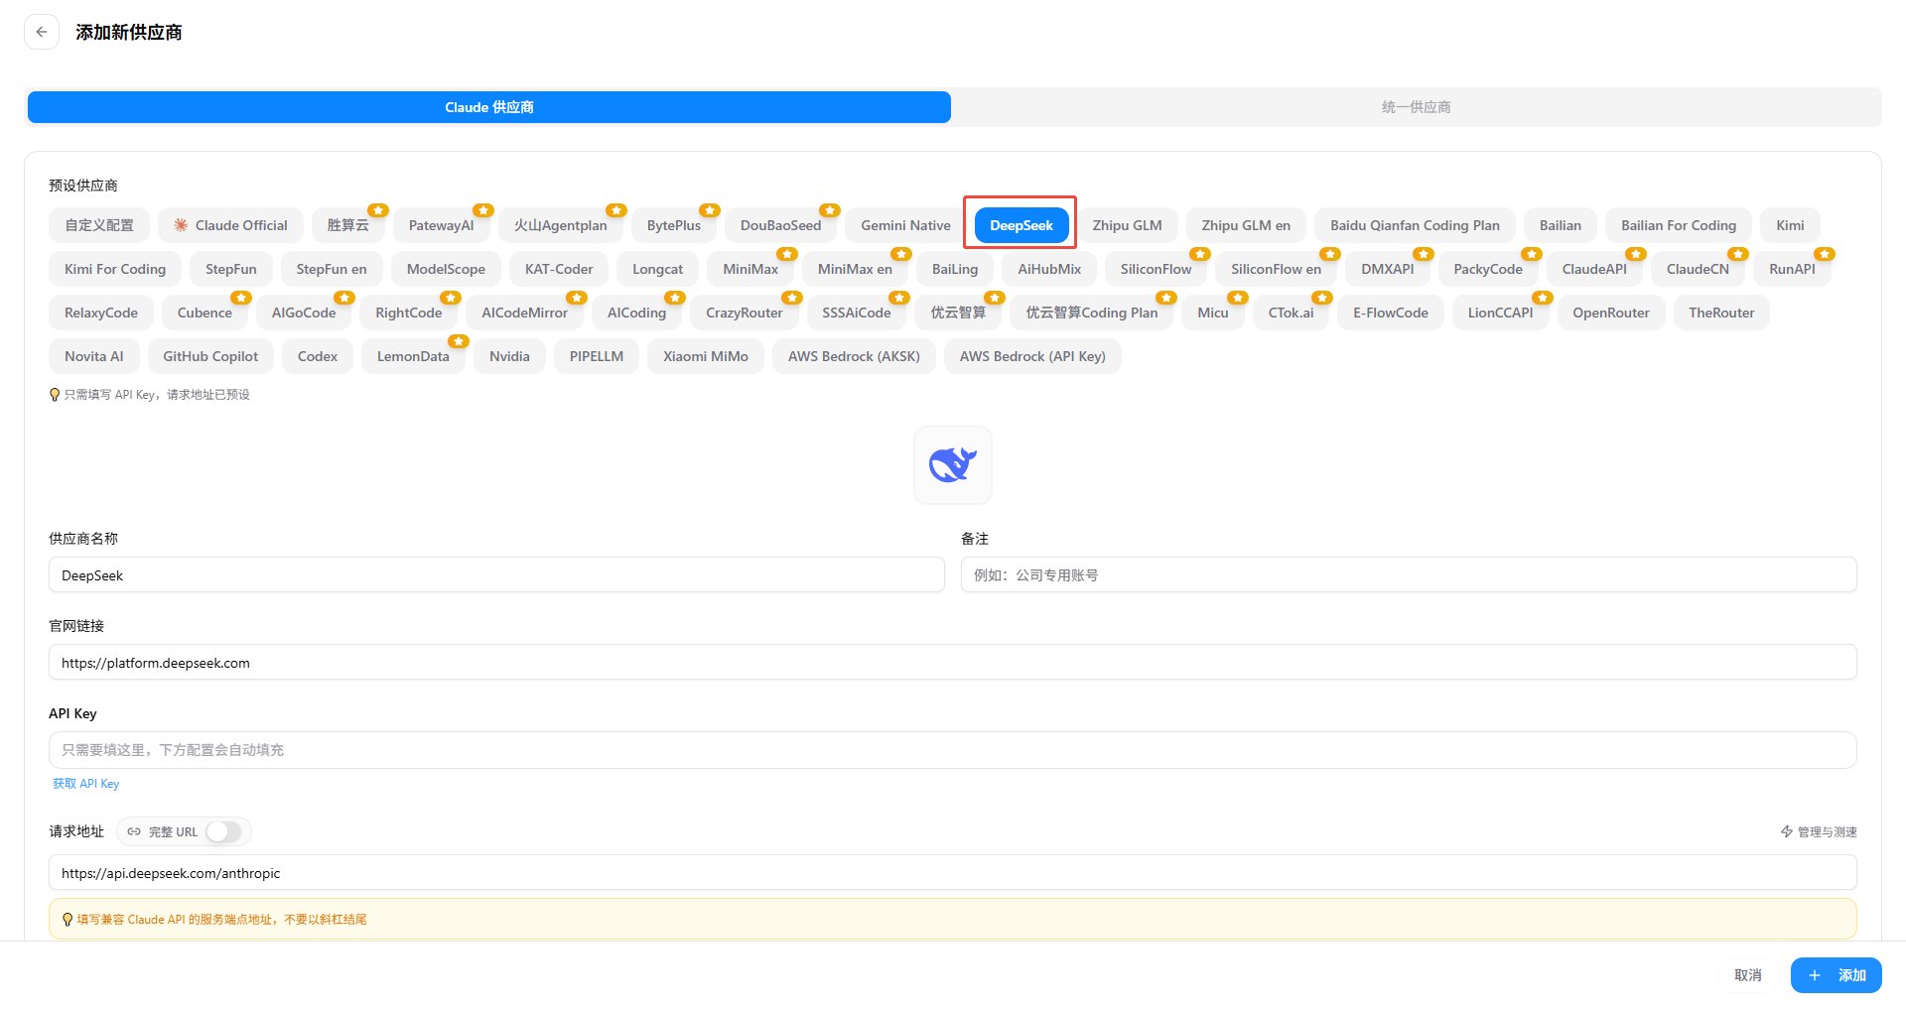
Task: Click the lightning icon for 管理与测速
Action: coord(1786,831)
